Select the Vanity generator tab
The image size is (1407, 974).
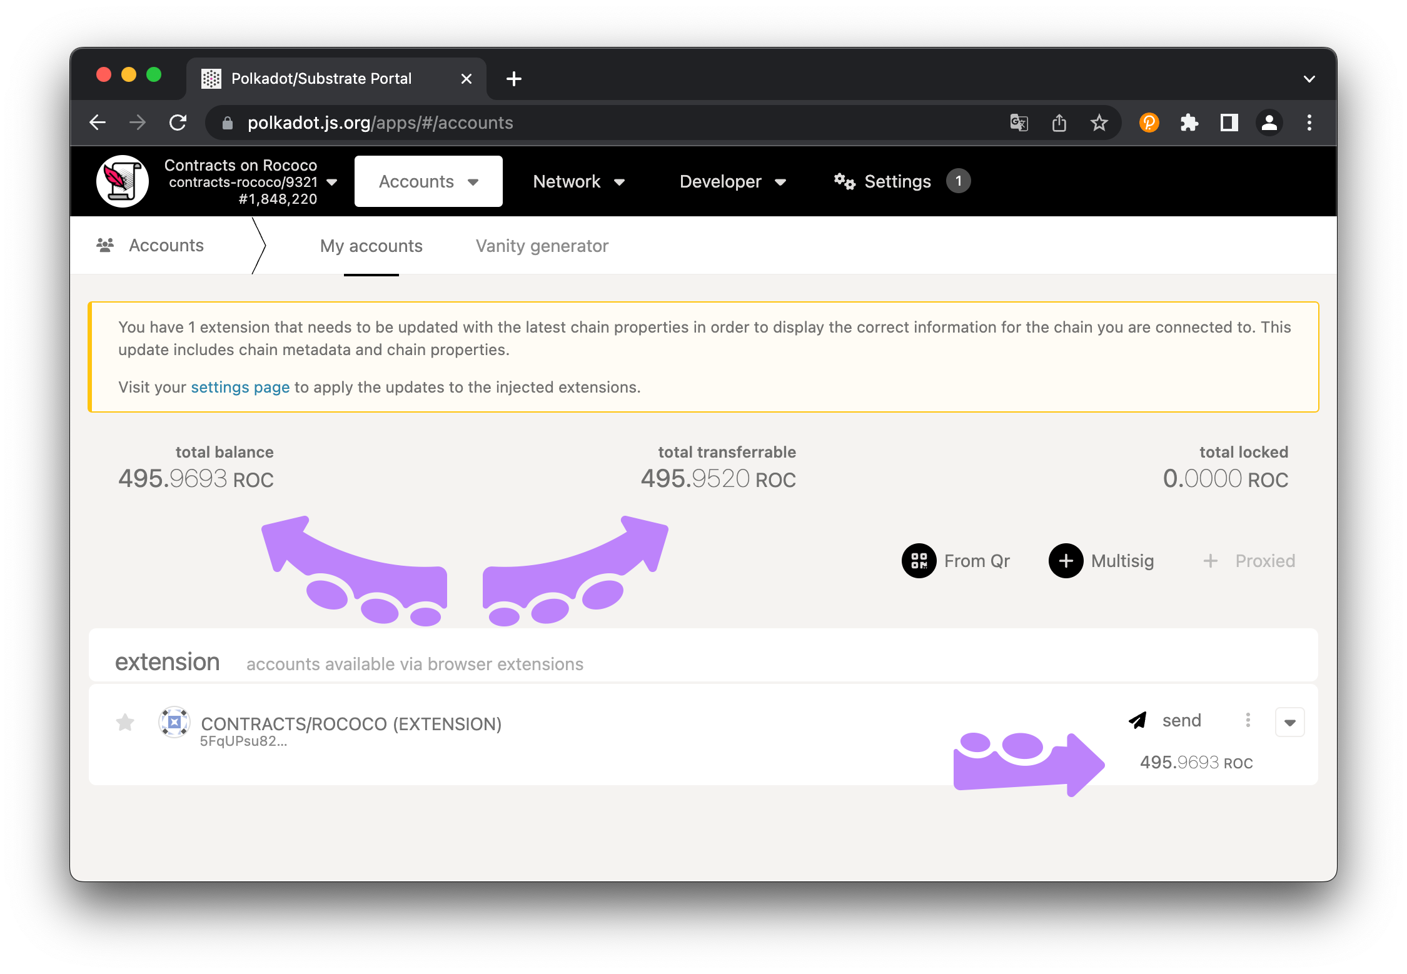542,246
